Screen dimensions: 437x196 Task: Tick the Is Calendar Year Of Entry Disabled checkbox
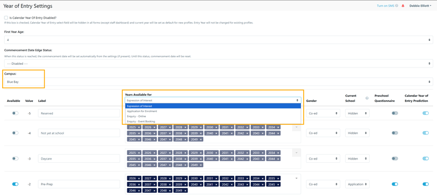(x=6, y=17)
